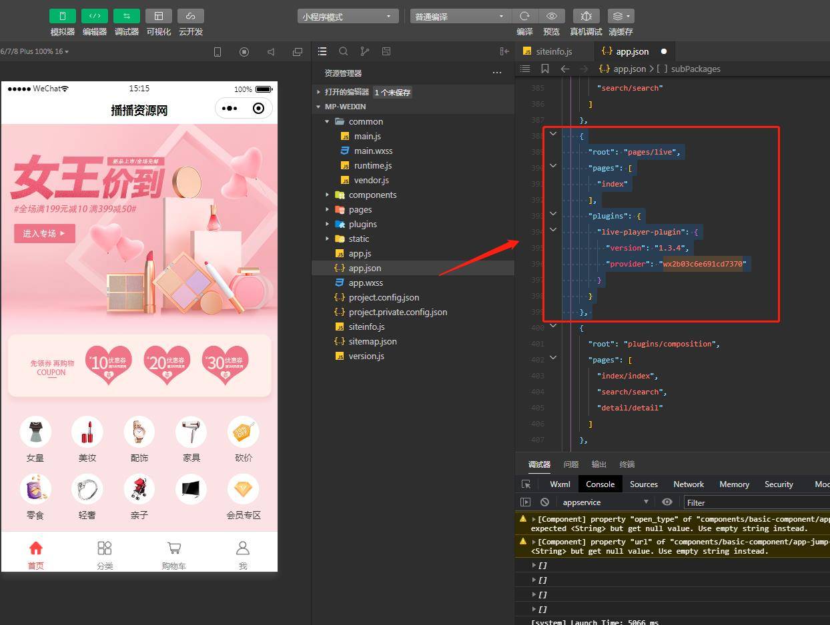Screen dimensions: 830x625
Task: Switch to the app.json editor tab
Action: (x=633, y=51)
